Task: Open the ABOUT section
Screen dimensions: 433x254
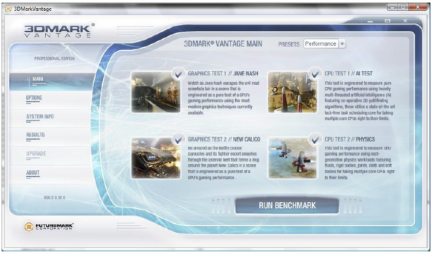Action: point(33,172)
